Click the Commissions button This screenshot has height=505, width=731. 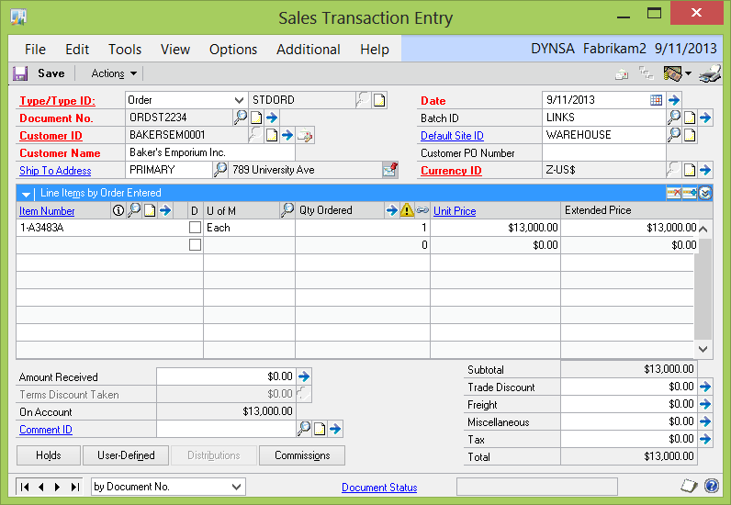click(302, 455)
